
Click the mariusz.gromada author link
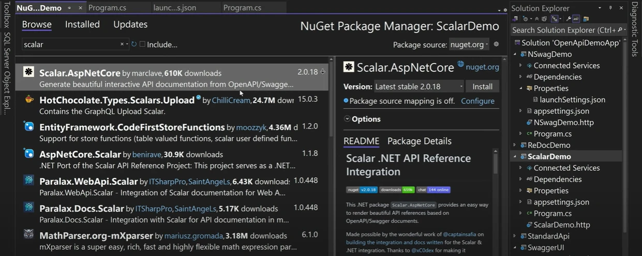click(194, 236)
